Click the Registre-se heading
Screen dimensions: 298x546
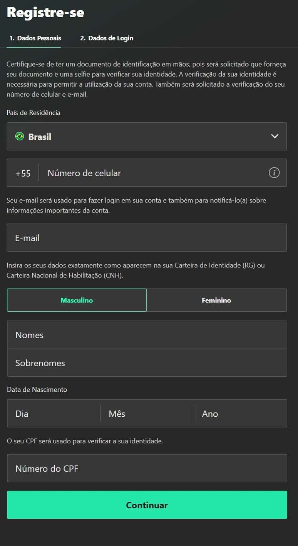coord(45,12)
